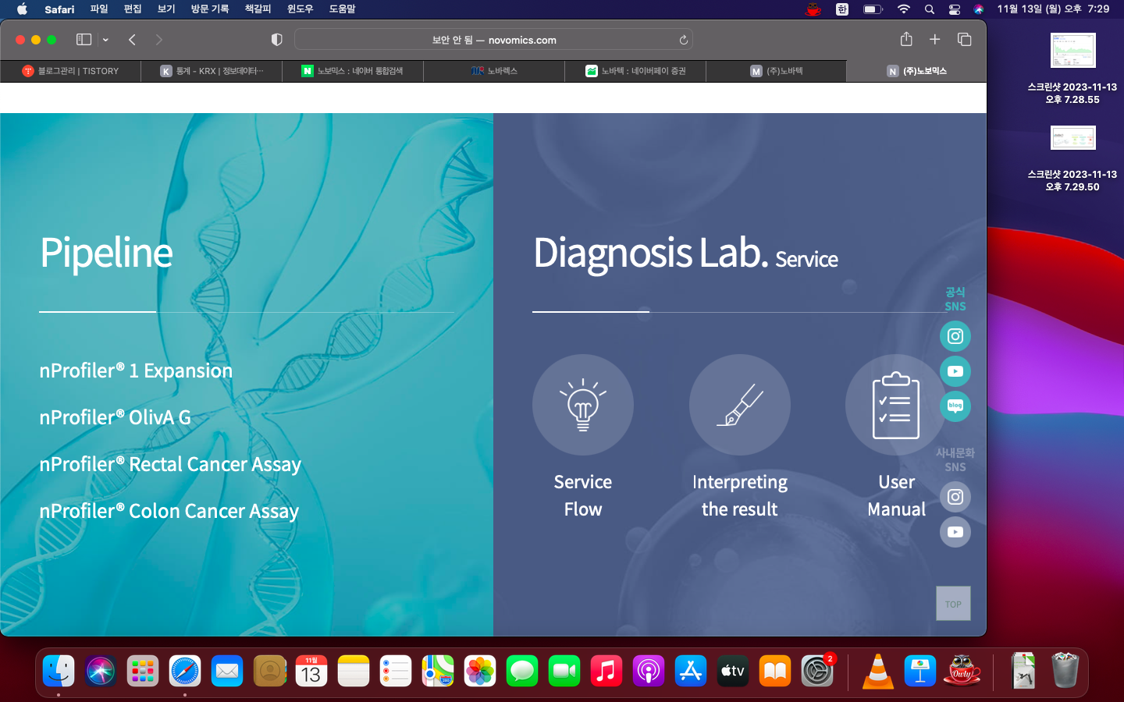Open the company culture Instagram icon
This screenshot has width=1124, height=702.
955,497
